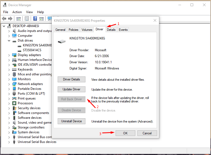211x155 pixels.
Task: Click the Audio inputs and outputs speaker icon
Action: [14, 31]
